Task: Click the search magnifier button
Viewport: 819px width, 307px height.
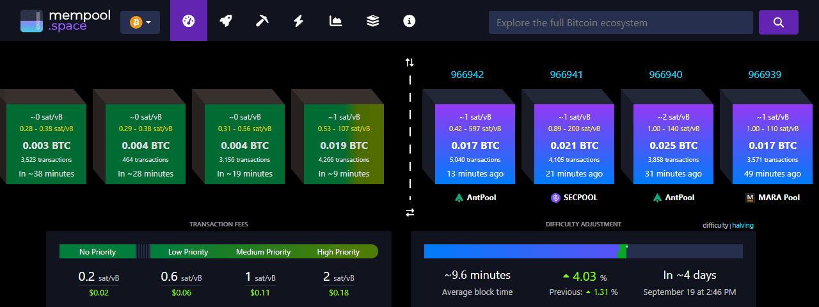Action: pos(779,22)
